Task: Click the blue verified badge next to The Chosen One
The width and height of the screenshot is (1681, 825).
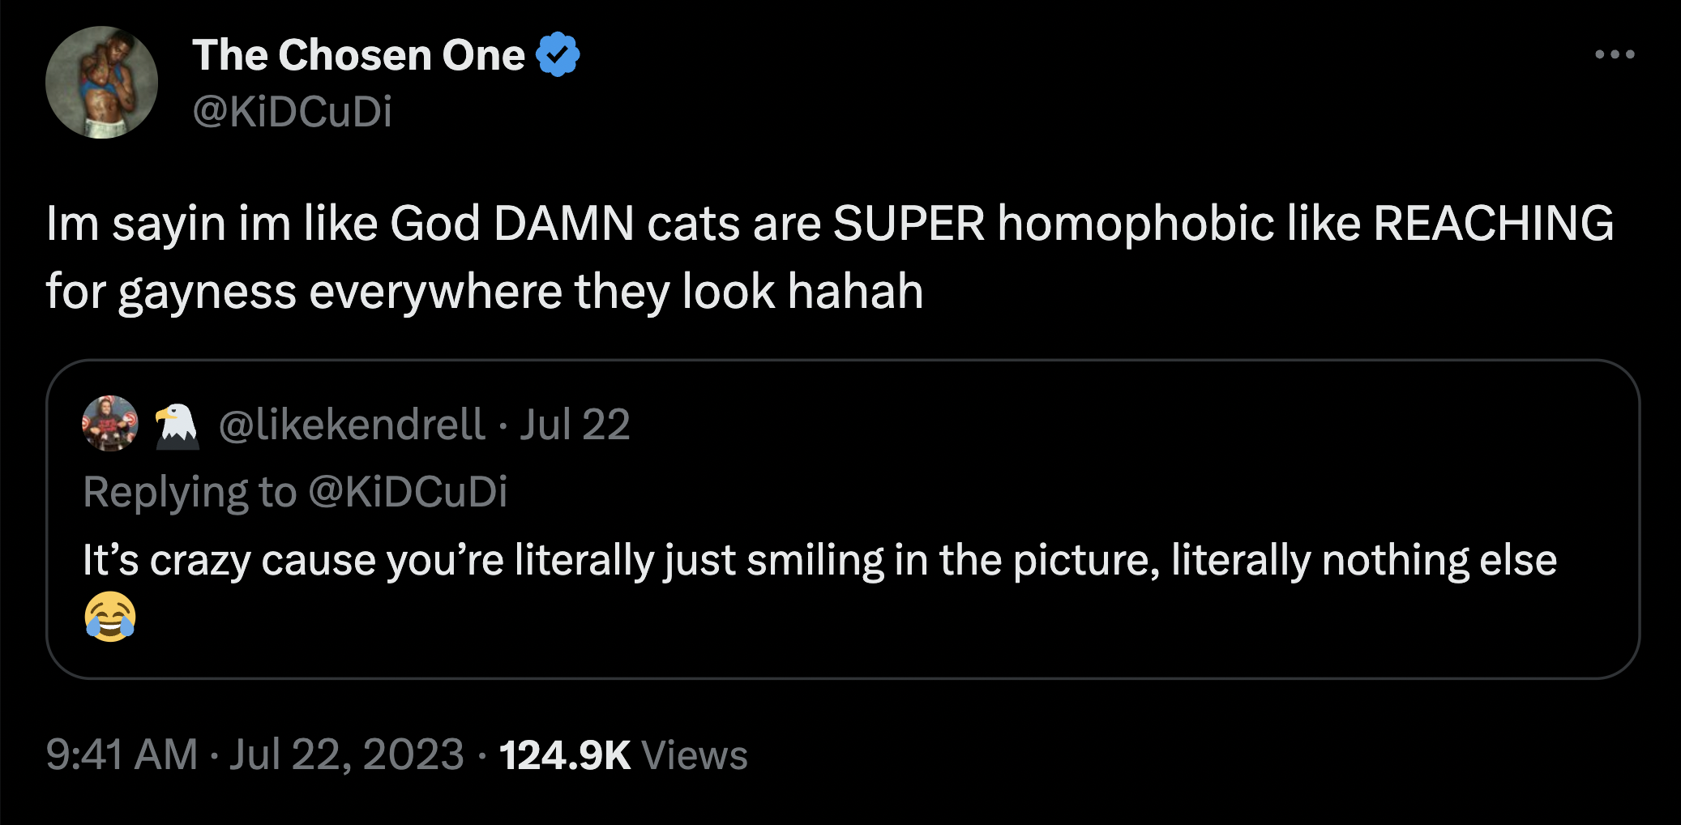Action: [x=558, y=54]
